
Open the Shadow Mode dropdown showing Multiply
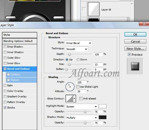pyautogui.click(x=81, y=118)
